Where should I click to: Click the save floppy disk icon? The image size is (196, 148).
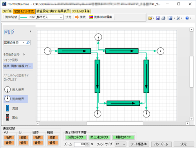[x=158, y=18]
